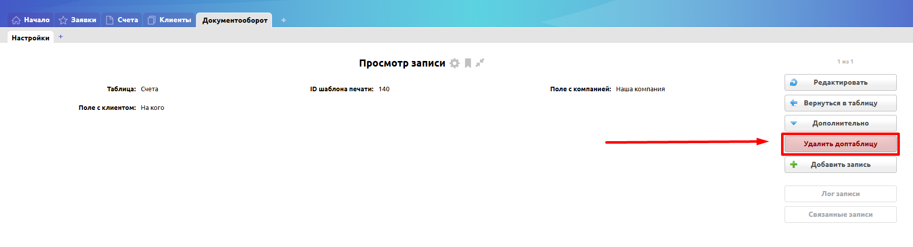Click the plus icon to add a top tab
The image size is (913, 247).
(x=284, y=20)
